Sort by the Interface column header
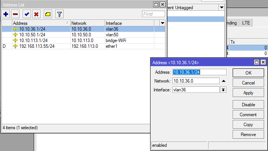This screenshot has height=151, width=268. [x=129, y=23]
